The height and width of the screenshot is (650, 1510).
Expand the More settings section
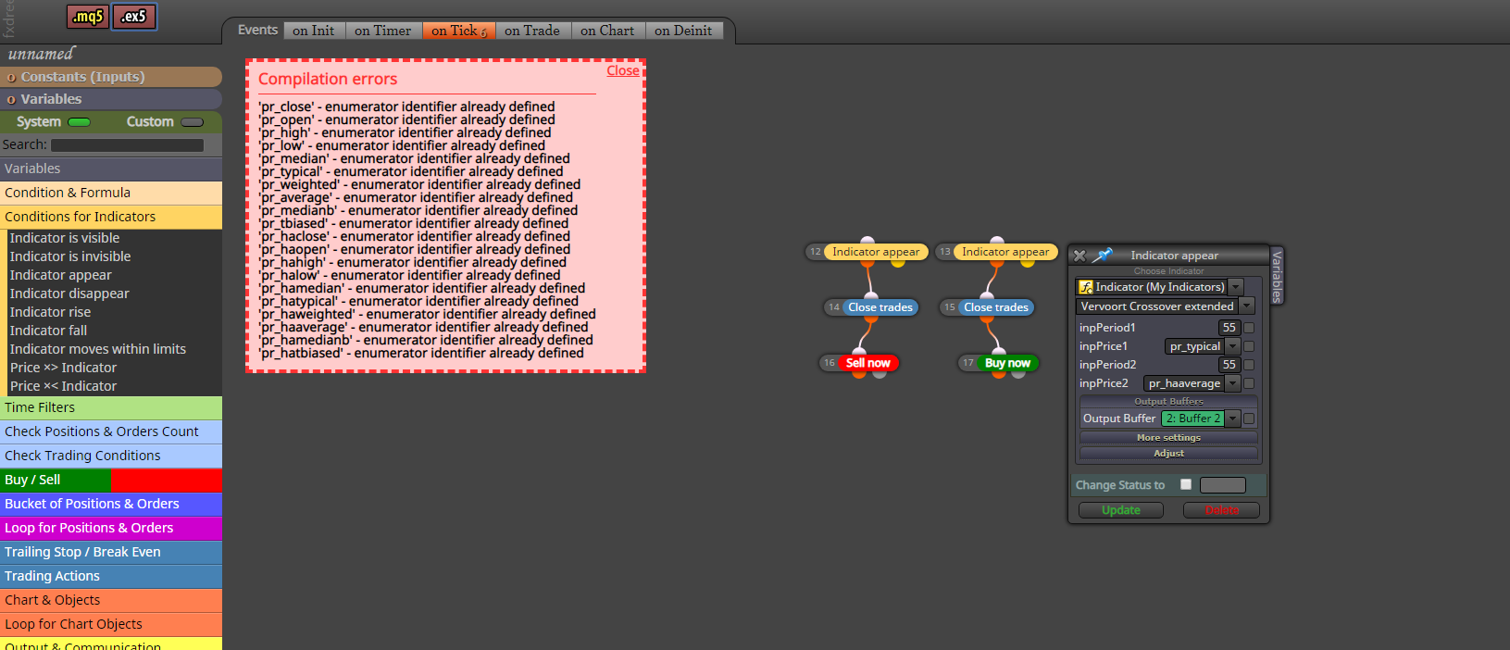pyautogui.click(x=1168, y=437)
